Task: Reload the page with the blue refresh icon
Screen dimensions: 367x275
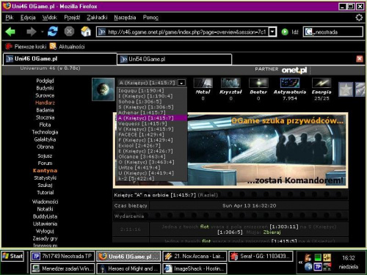Action: [53, 32]
